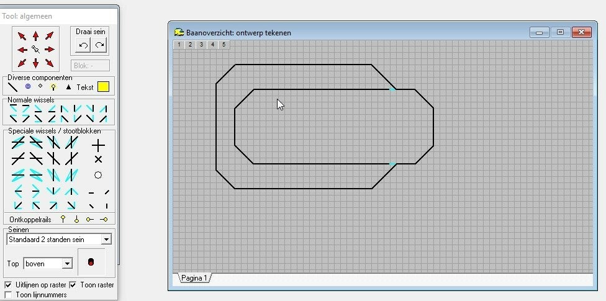Screen dimensions: 606x301
Task: Click the red signal preview box
Action: click(91, 263)
